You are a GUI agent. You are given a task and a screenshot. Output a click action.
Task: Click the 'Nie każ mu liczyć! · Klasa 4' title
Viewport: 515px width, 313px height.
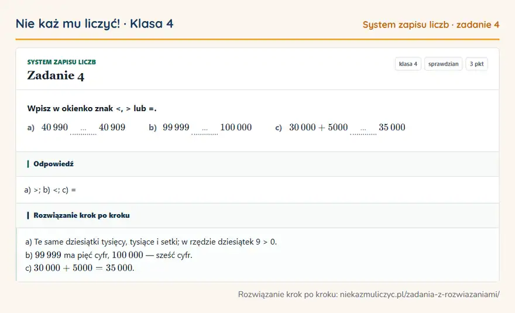pyautogui.click(x=95, y=23)
